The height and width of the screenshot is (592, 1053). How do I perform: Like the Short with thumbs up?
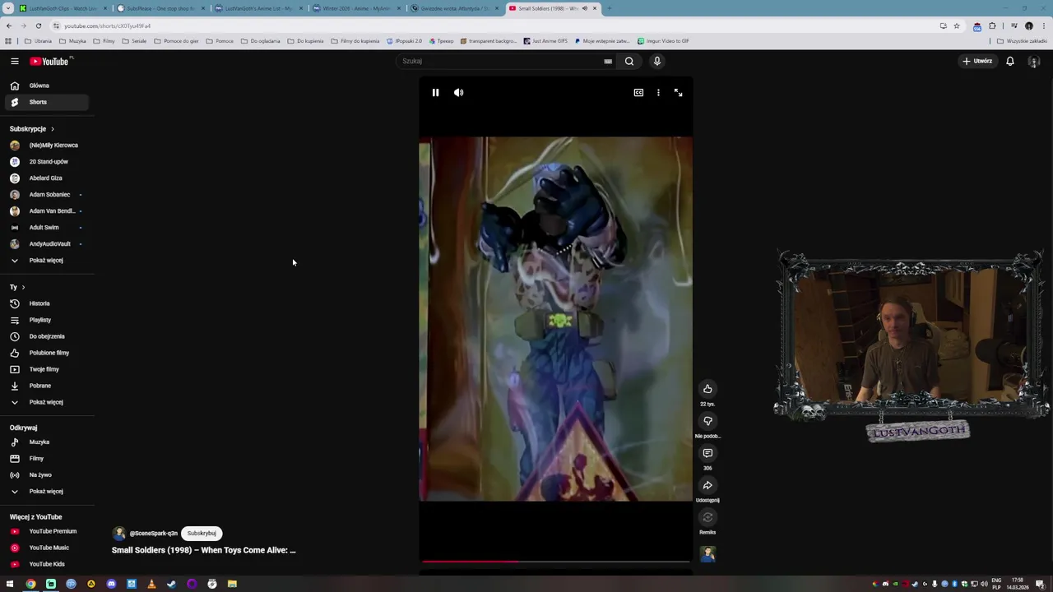pos(707,389)
